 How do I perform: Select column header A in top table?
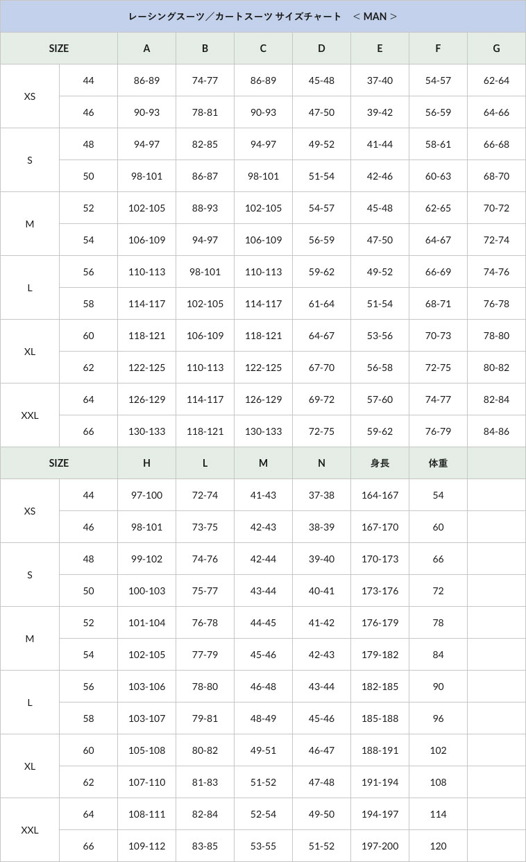pos(146,48)
